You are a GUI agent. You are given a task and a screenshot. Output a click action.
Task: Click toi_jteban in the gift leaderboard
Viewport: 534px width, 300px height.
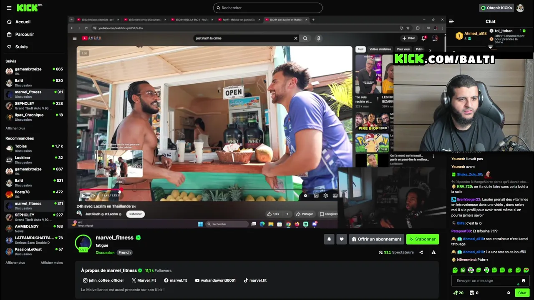(x=503, y=31)
